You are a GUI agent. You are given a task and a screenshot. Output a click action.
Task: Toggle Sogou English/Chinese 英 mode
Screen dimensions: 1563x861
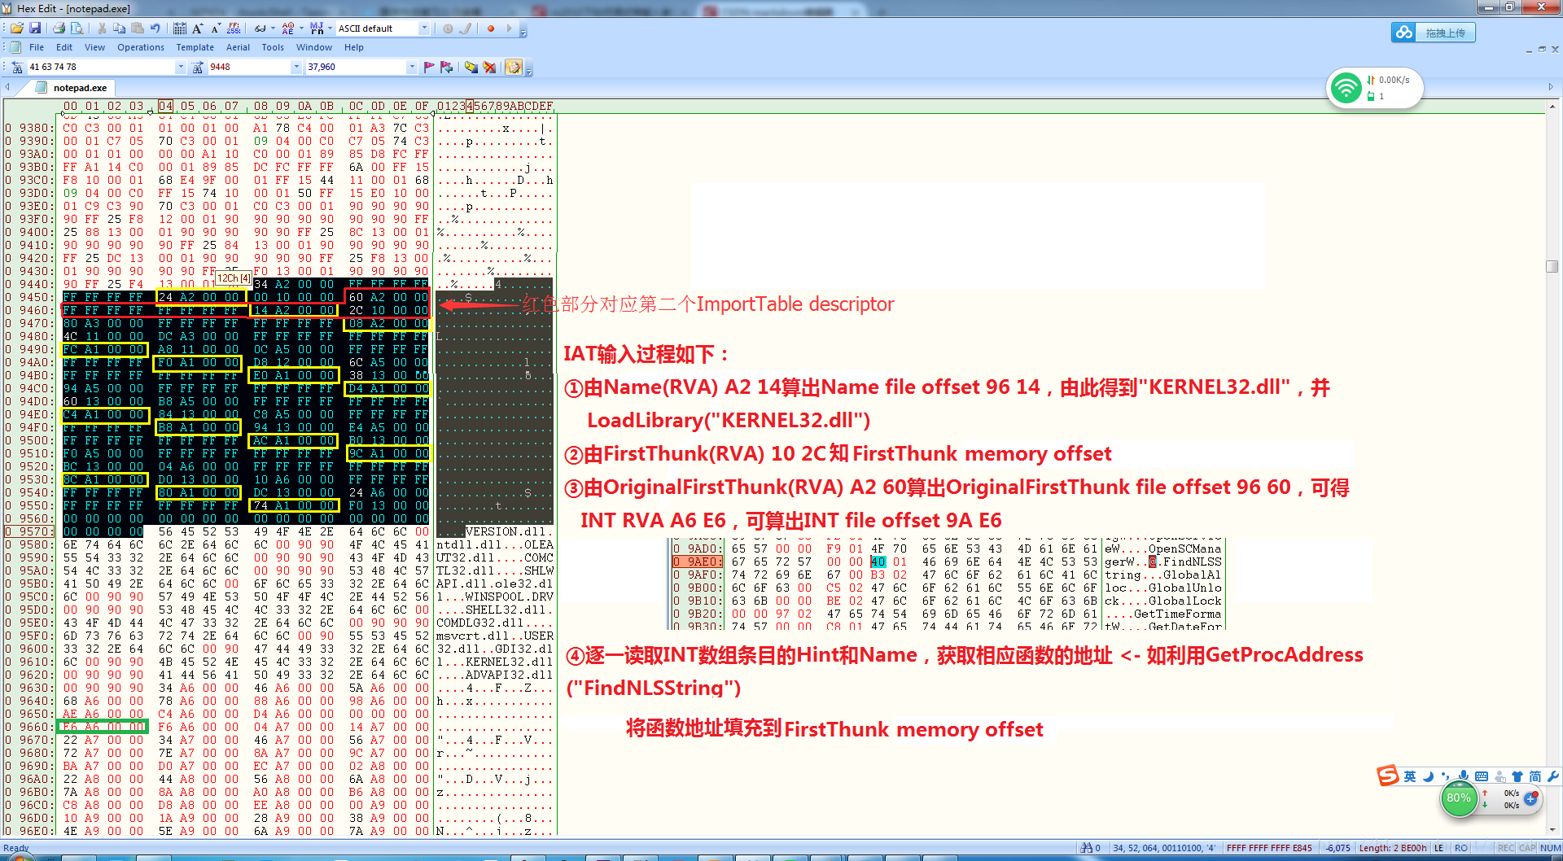pyautogui.click(x=1409, y=776)
